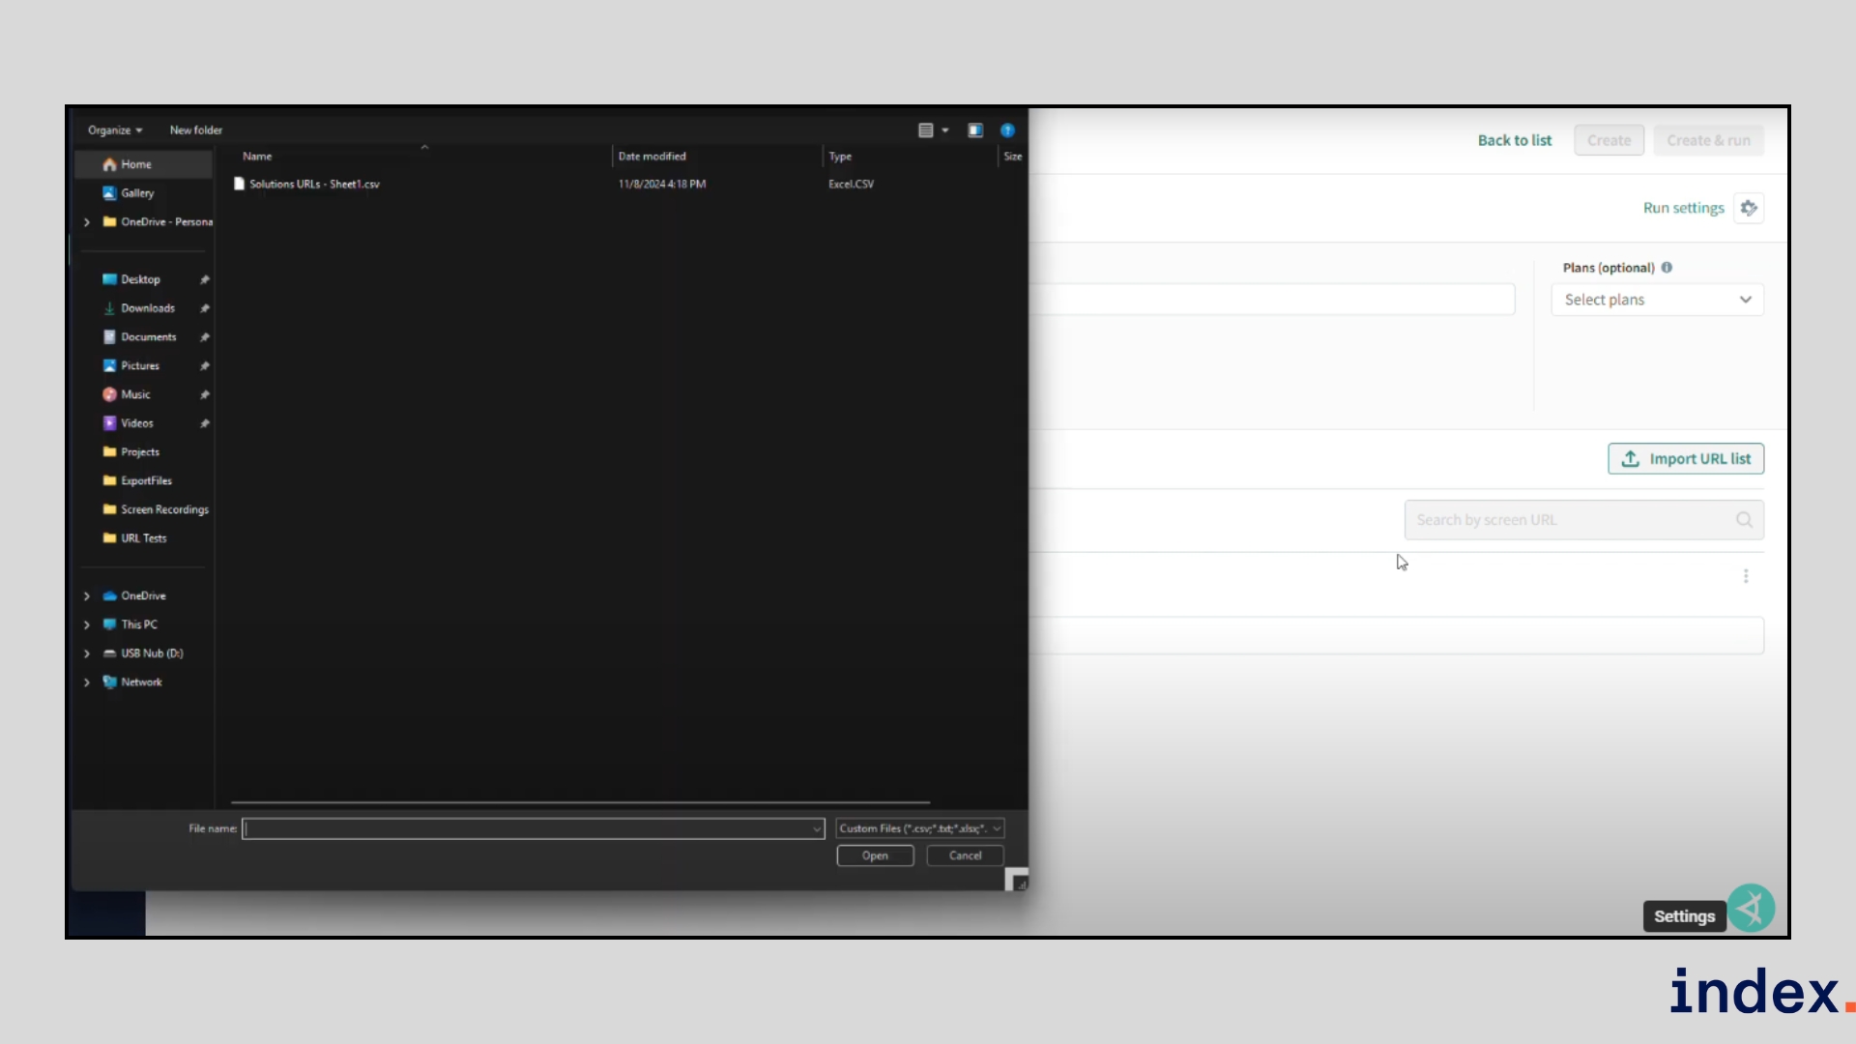Click the File name input field
This screenshot has height=1044, width=1856.
click(527, 828)
